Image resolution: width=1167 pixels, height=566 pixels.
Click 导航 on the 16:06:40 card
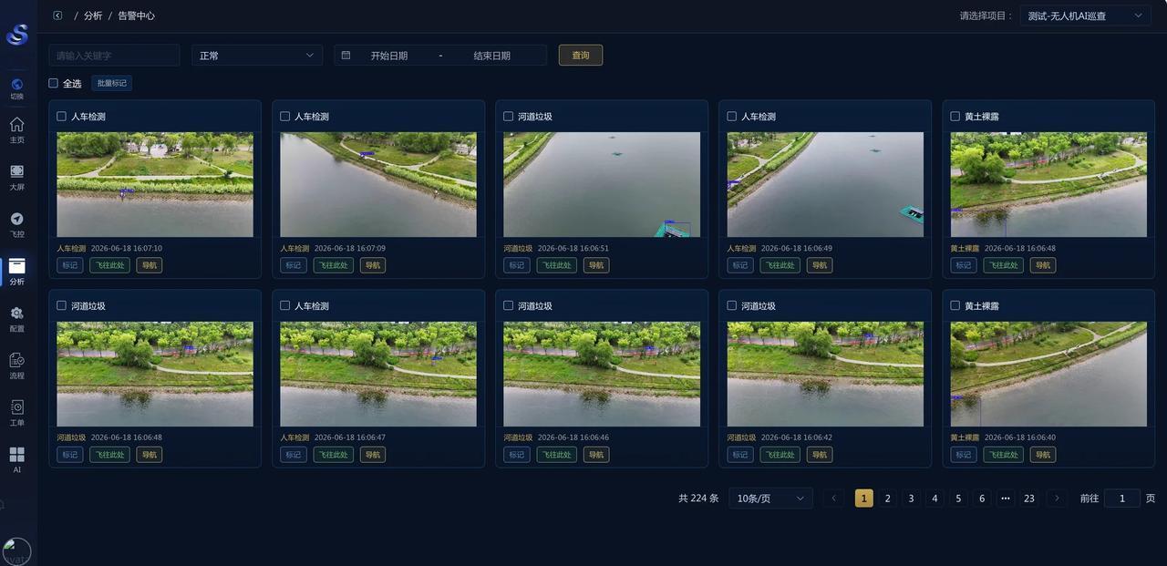pyautogui.click(x=1043, y=455)
